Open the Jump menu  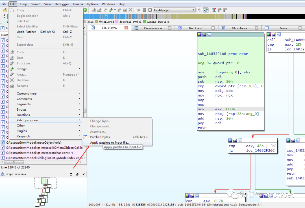(23, 4)
